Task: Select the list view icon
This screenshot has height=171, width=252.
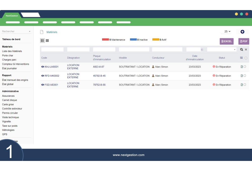Action: pos(42,41)
